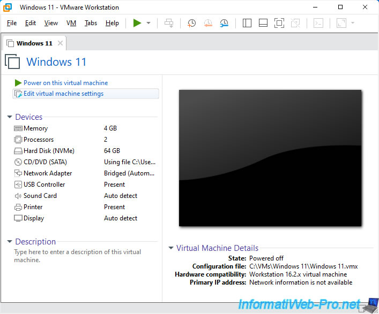Screen dimensions: 379x314
Task: Click the Send Ctrl+Alt+Del toolbar icon
Action: [x=169, y=23]
